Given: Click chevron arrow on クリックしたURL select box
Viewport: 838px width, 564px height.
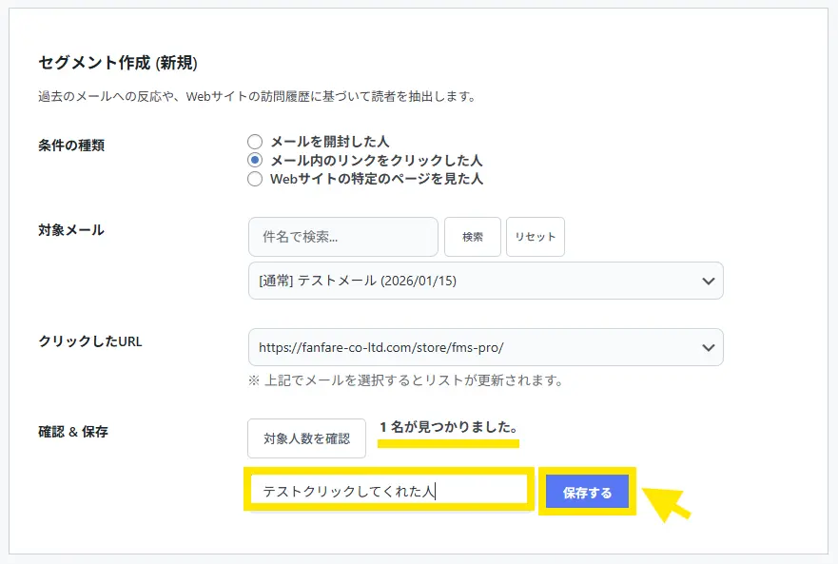Looking at the screenshot, I should point(707,347).
